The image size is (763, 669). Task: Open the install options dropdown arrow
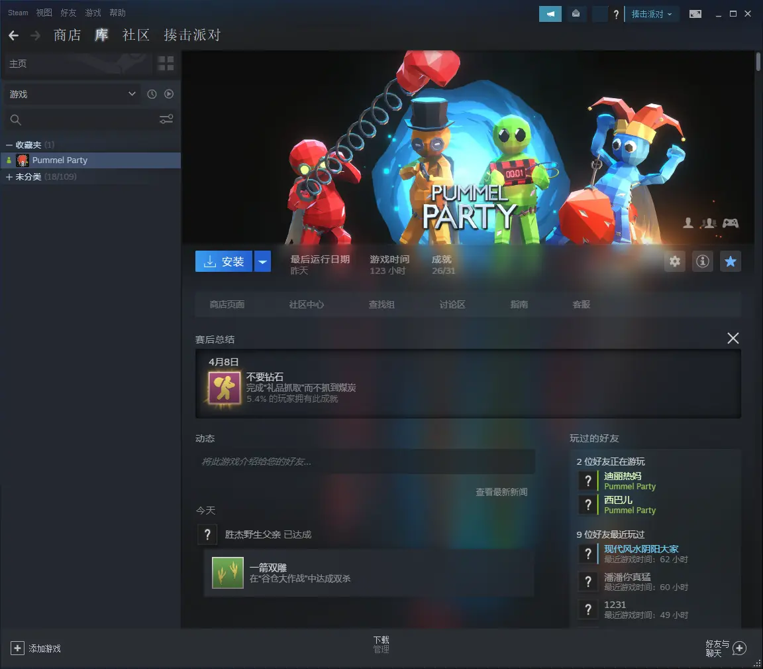[262, 261]
